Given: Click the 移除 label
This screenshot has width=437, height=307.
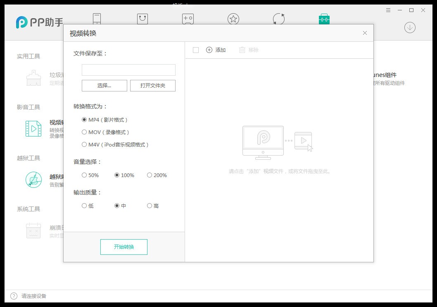Looking at the screenshot, I should click(x=253, y=50).
